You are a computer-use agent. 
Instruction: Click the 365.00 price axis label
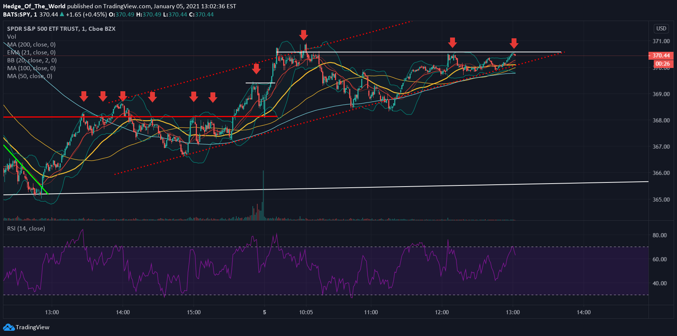click(x=661, y=199)
